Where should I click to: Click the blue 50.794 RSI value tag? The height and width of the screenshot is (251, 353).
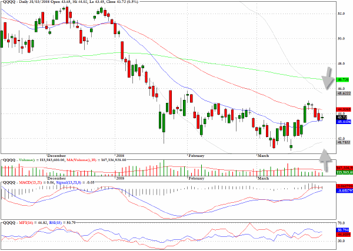pos(343,230)
